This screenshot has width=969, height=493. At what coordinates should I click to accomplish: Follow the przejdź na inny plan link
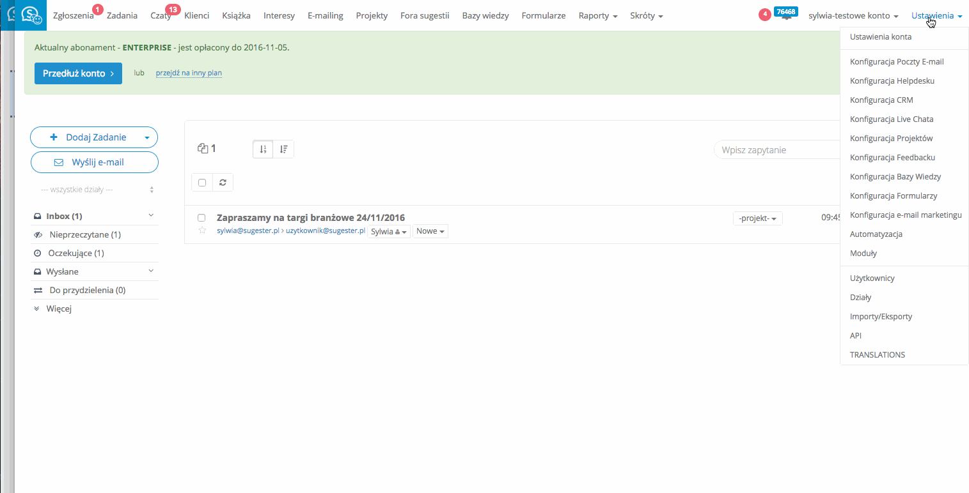click(x=189, y=73)
